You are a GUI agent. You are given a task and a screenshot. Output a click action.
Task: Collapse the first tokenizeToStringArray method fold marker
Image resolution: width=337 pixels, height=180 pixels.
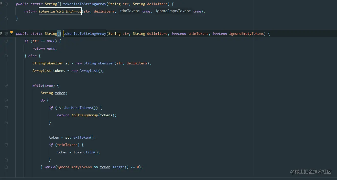tap(6, 4)
